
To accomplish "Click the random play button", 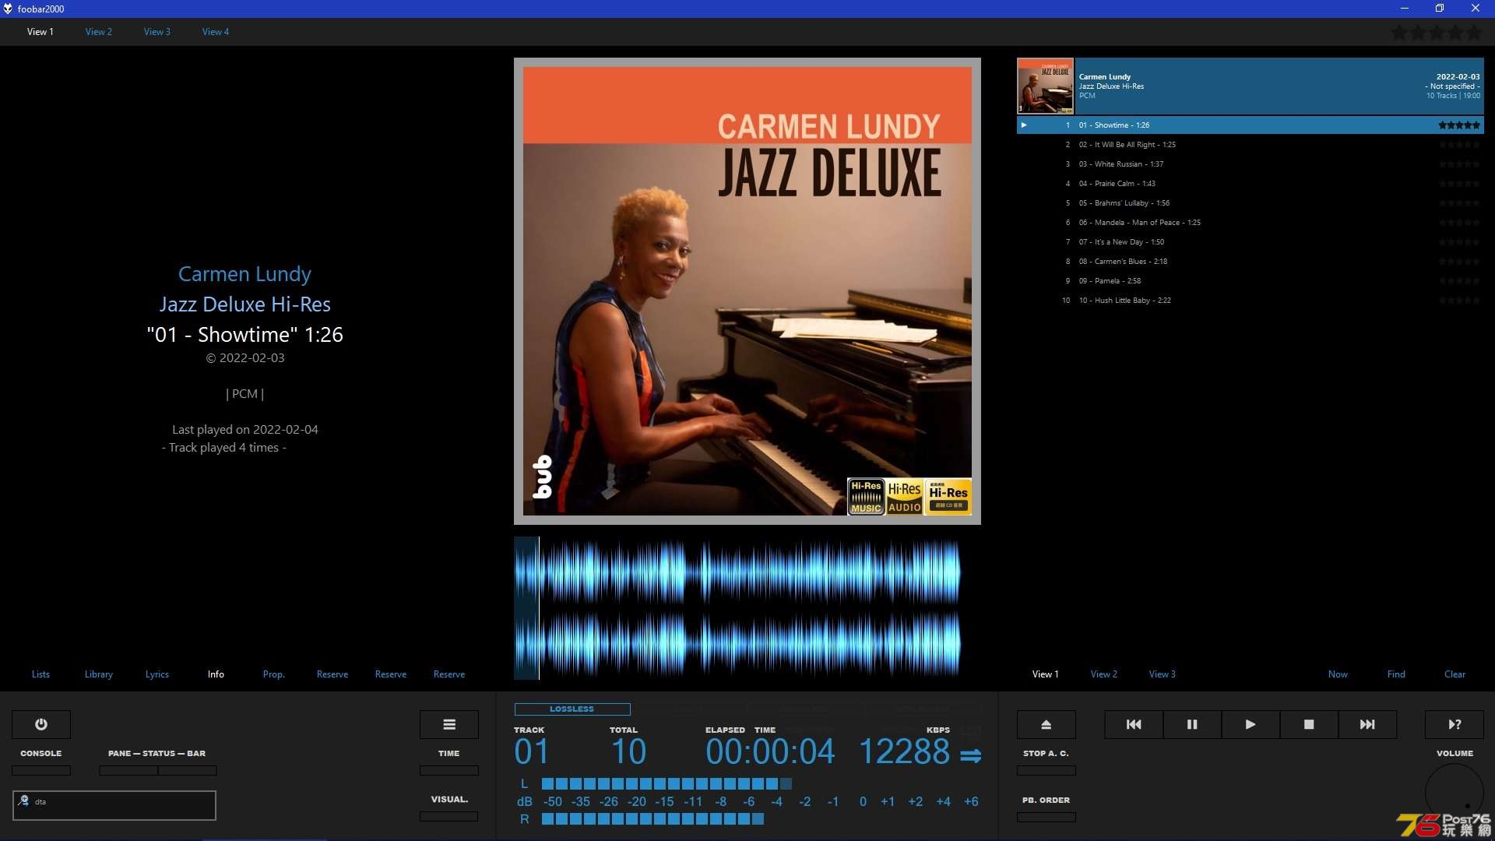I will pos(1455,724).
